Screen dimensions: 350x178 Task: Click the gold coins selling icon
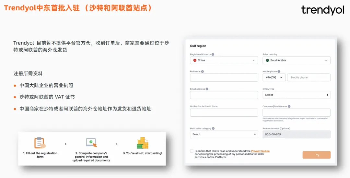pyautogui.click(x=142, y=143)
